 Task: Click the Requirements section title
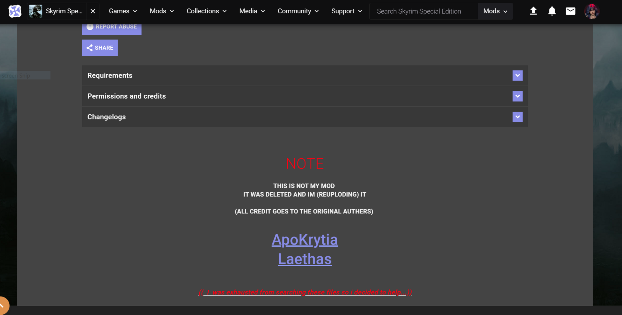(110, 76)
